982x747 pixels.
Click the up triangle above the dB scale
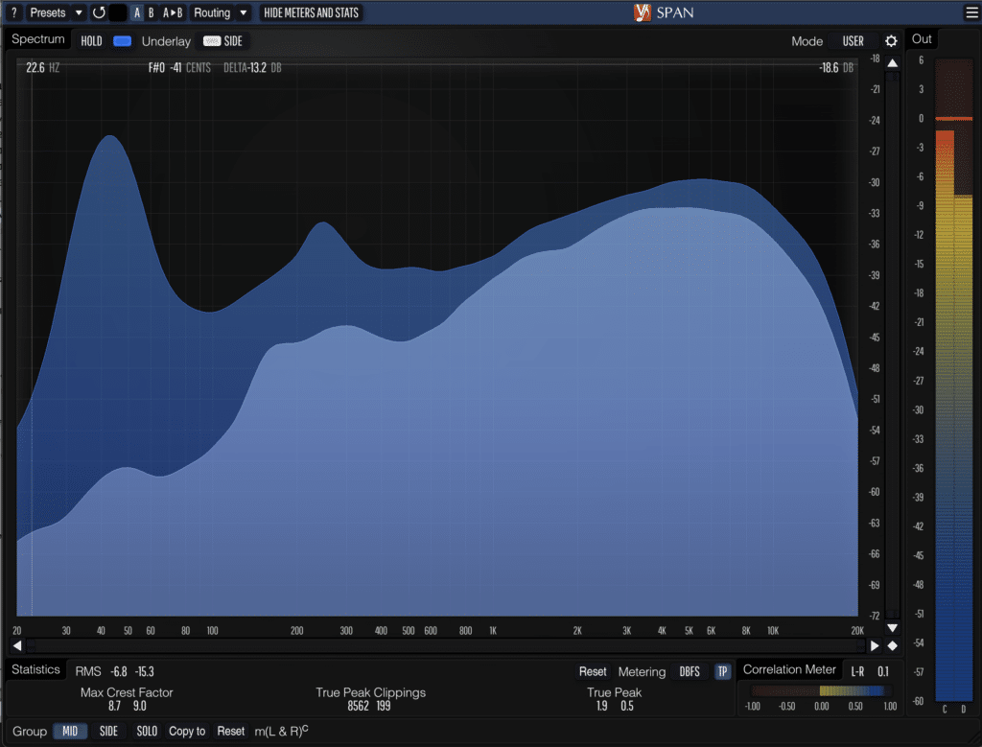[x=893, y=63]
